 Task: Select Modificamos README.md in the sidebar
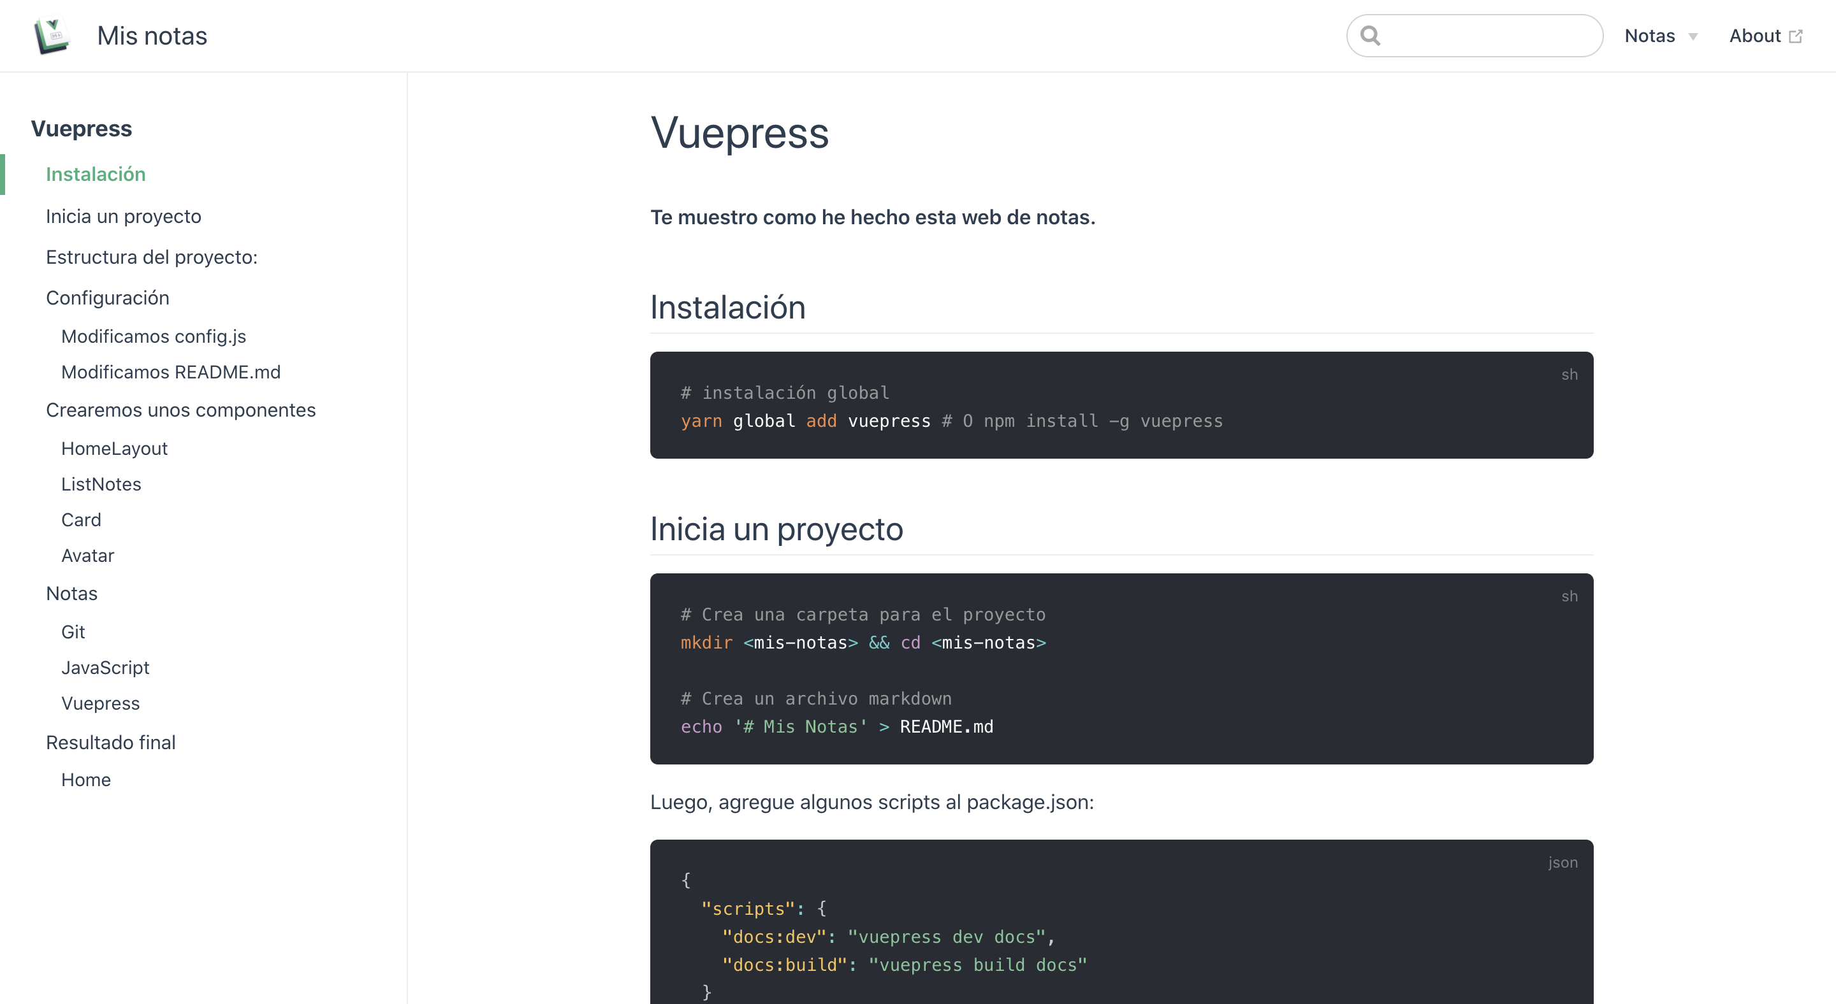pyautogui.click(x=170, y=371)
